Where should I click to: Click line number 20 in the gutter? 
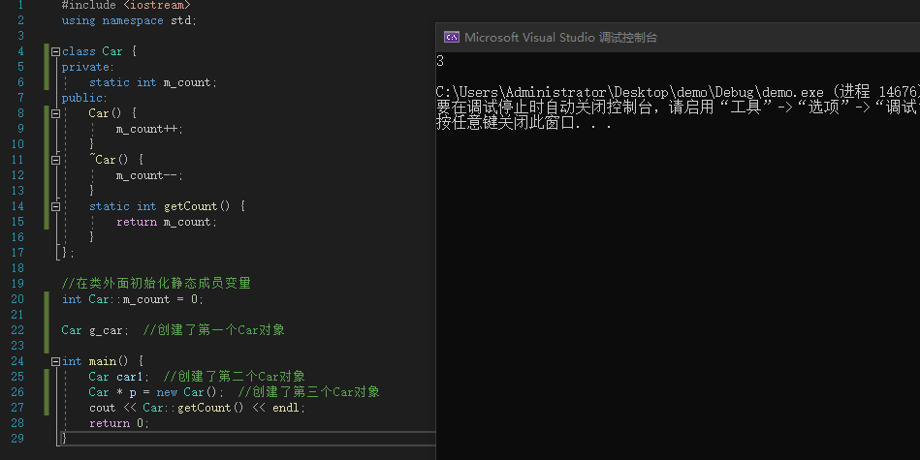point(19,299)
